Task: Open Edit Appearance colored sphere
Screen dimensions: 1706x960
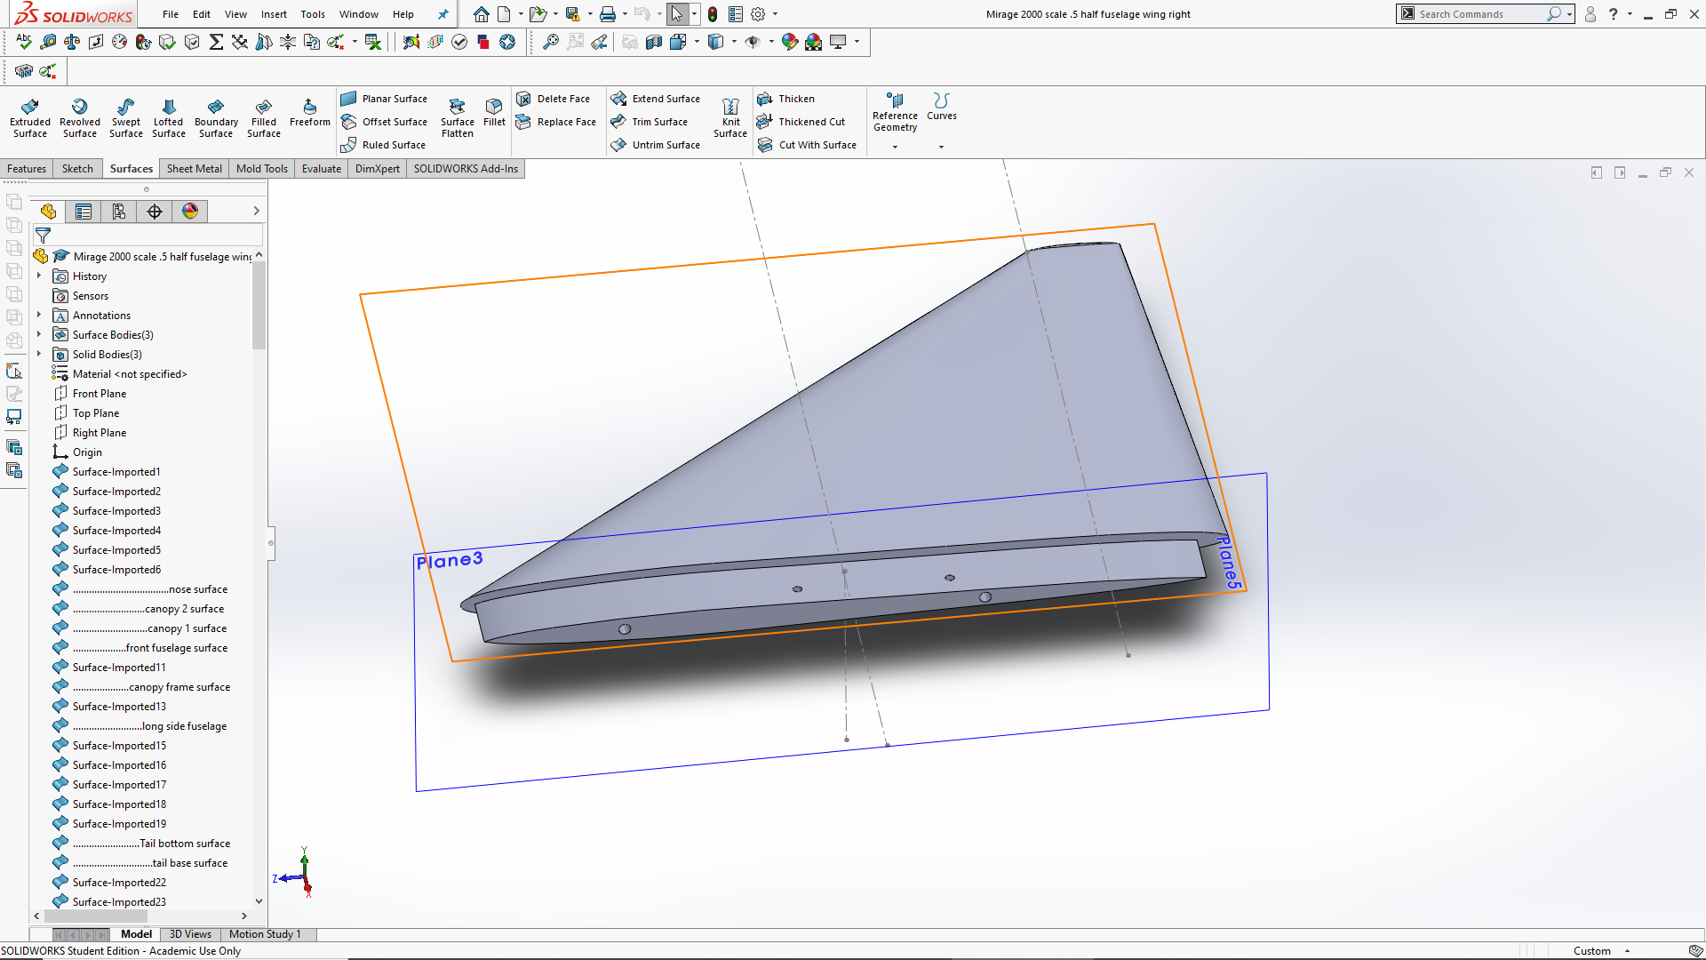Action: (790, 42)
